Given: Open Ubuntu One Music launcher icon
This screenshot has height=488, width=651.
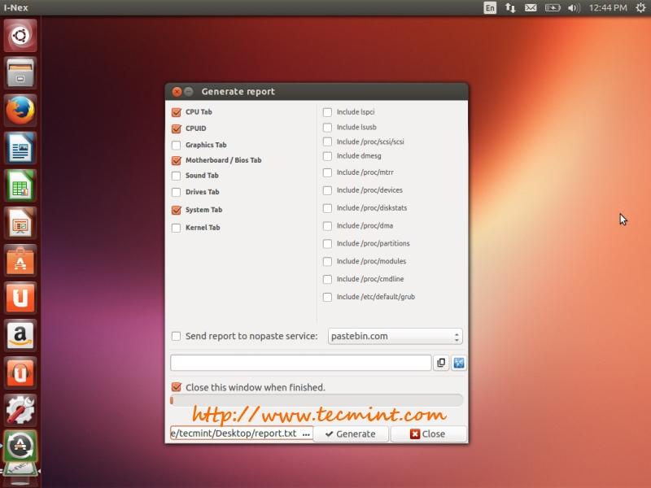Looking at the screenshot, I should click(x=20, y=373).
